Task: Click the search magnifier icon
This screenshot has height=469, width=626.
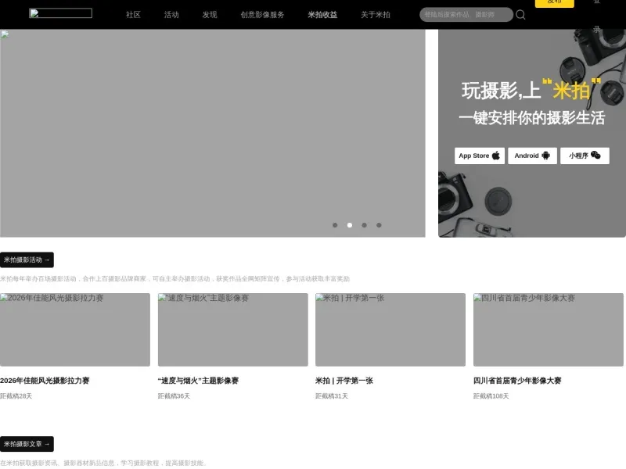Action: (520, 15)
